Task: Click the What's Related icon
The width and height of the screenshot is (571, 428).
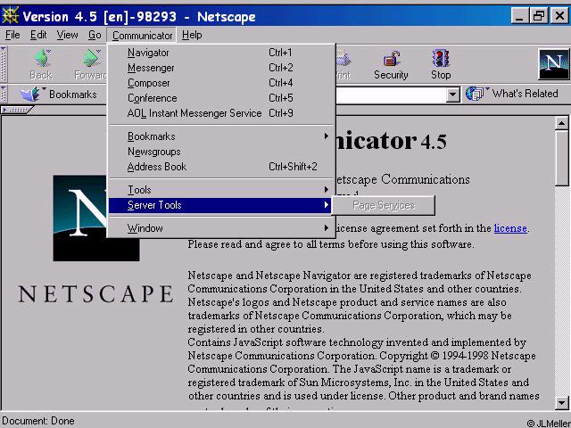Action: click(477, 94)
